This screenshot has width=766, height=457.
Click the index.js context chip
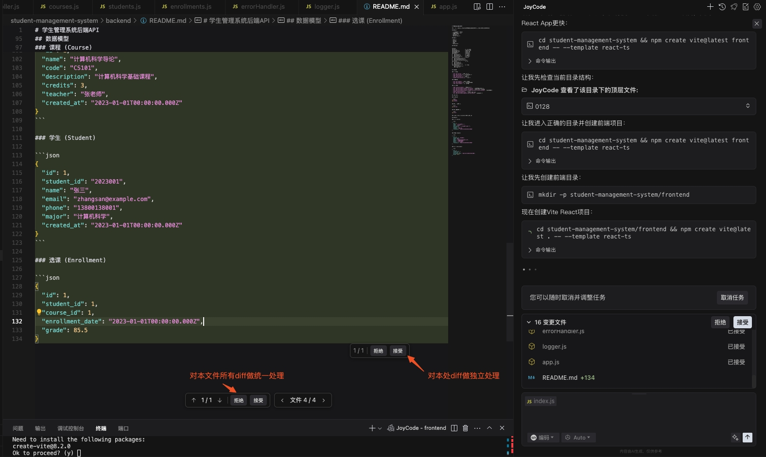pos(540,401)
